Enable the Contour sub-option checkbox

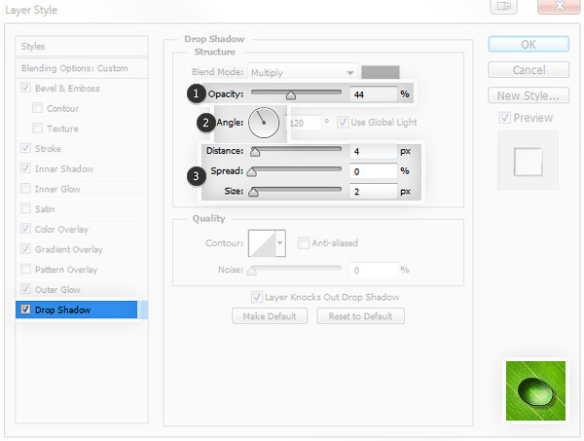coord(37,108)
